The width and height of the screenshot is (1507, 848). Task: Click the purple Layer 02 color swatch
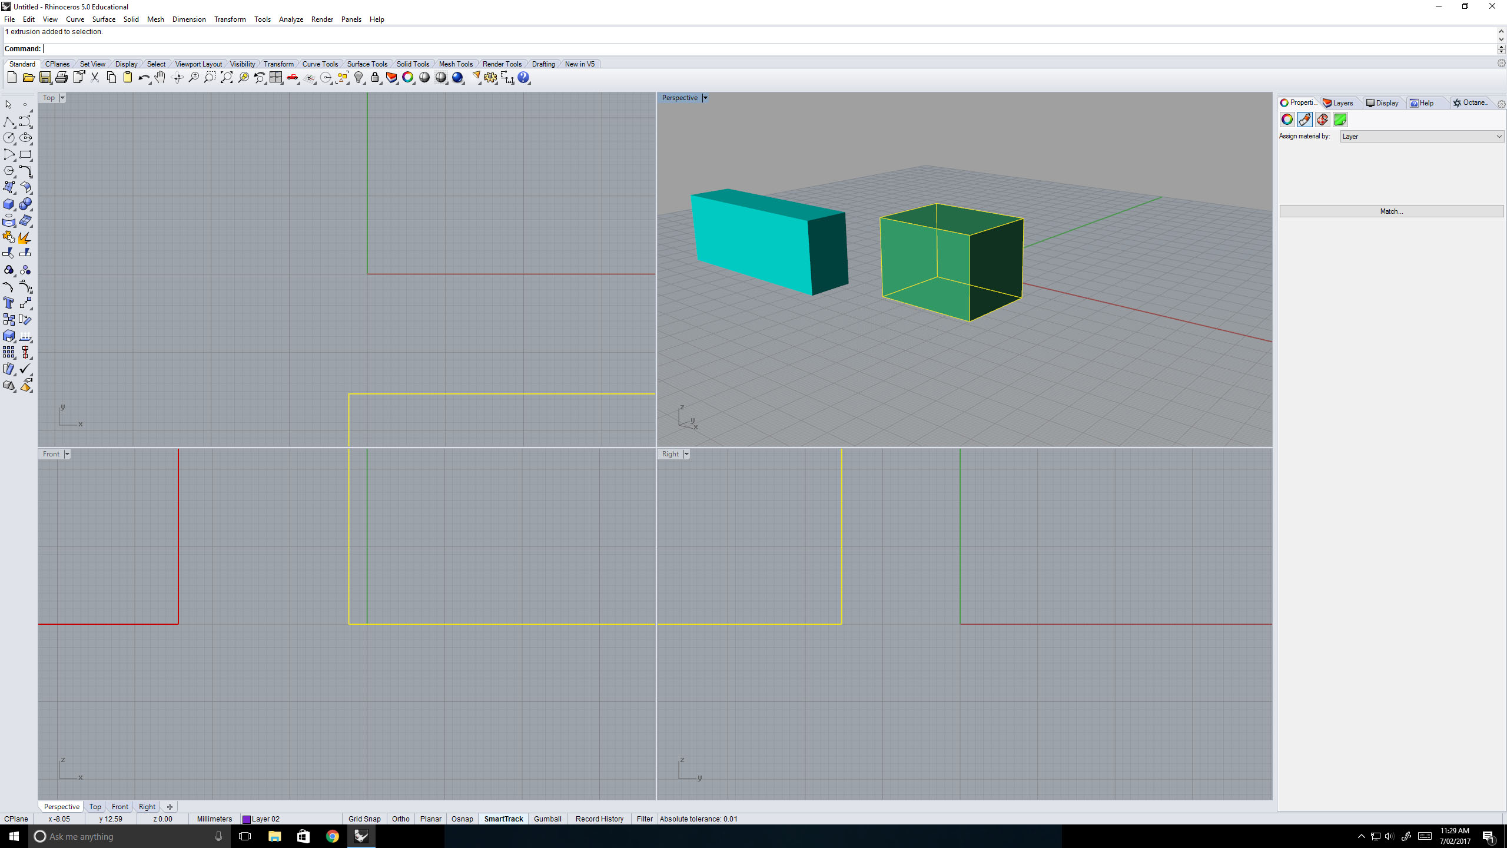(x=247, y=819)
